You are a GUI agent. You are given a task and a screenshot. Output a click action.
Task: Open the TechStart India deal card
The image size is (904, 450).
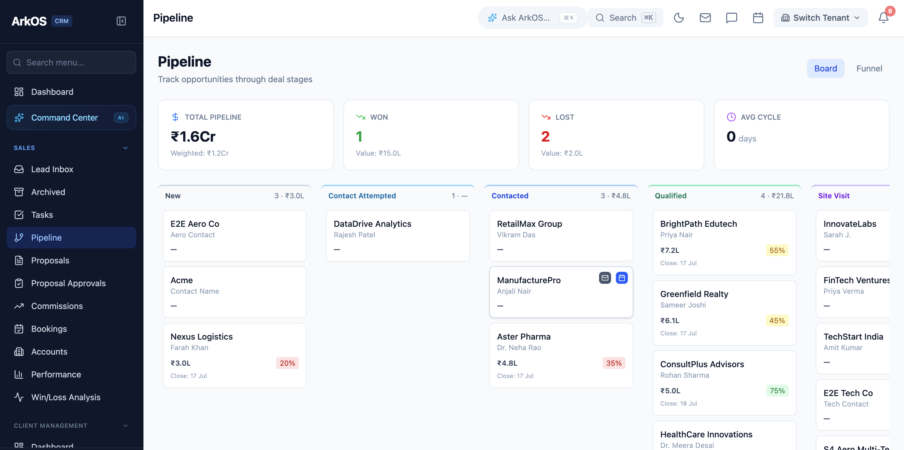pyautogui.click(x=853, y=349)
